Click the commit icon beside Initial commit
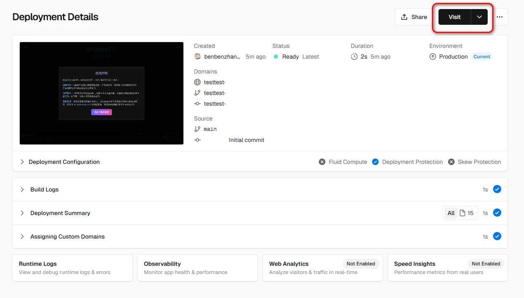 (x=197, y=140)
